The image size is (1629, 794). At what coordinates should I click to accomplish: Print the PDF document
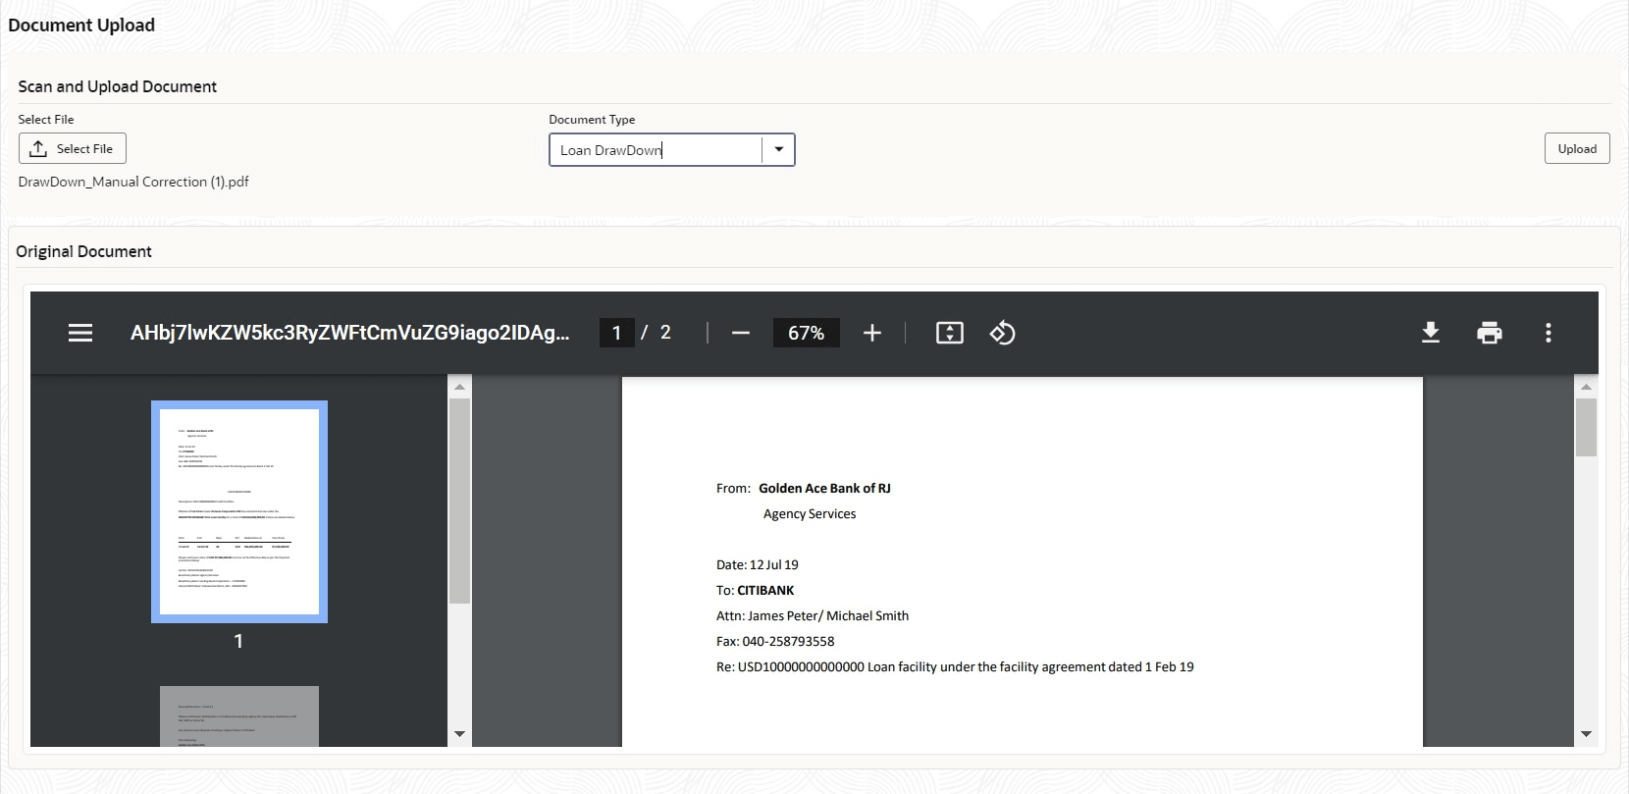(x=1490, y=333)
